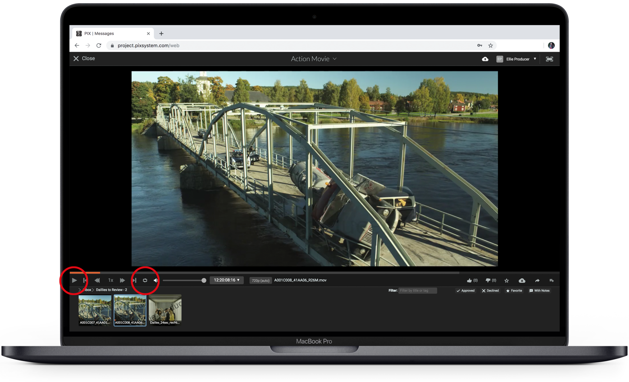Toggle the Approved filter
Image resolution: width=629 pixels, height=382 pixels.
click(466, 290)
